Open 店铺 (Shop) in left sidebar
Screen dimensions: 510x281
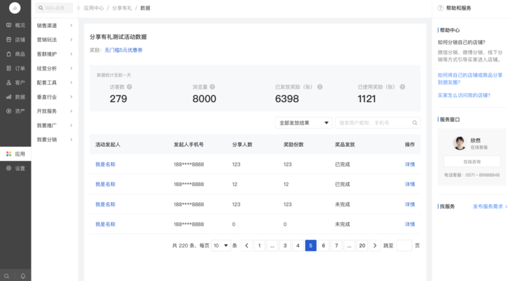[x=15, y=40]
